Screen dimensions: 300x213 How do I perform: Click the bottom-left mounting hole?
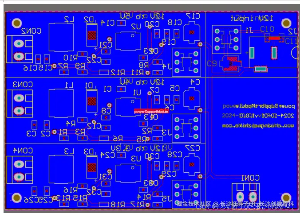(17, 198)
